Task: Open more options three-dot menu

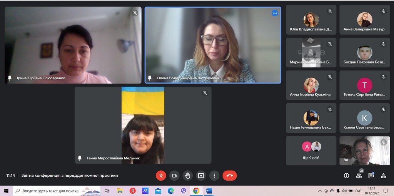Action: pyautogui.click(x=214, y=176)
